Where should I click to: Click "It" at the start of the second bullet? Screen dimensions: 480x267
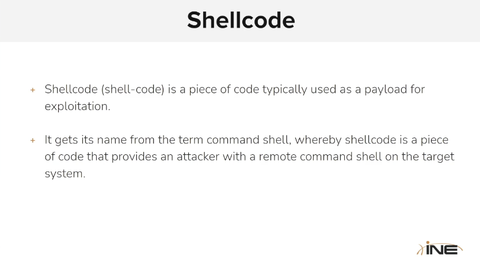tap(48, 140)
